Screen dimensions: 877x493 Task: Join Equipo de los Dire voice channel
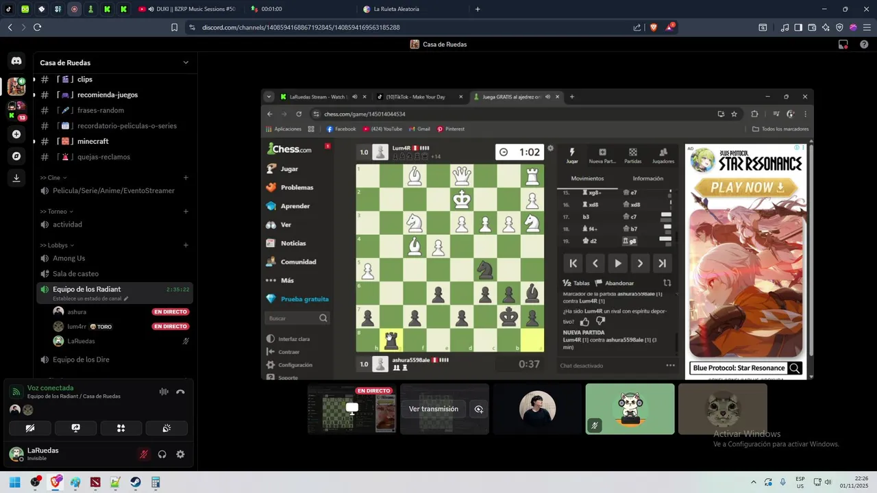(115, 359)
